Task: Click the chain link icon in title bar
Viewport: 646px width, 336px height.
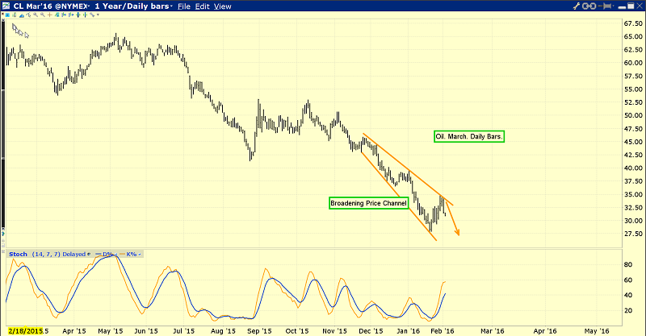Action: [589, 6]
